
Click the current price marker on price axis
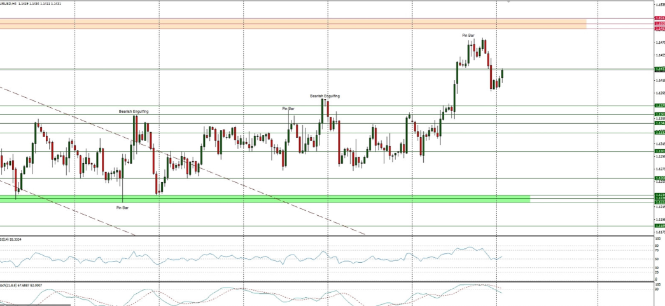tap(659, 69)
